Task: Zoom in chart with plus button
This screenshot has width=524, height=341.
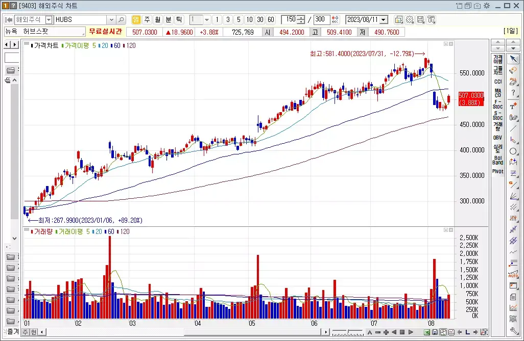Action: [x=386, y=332]
